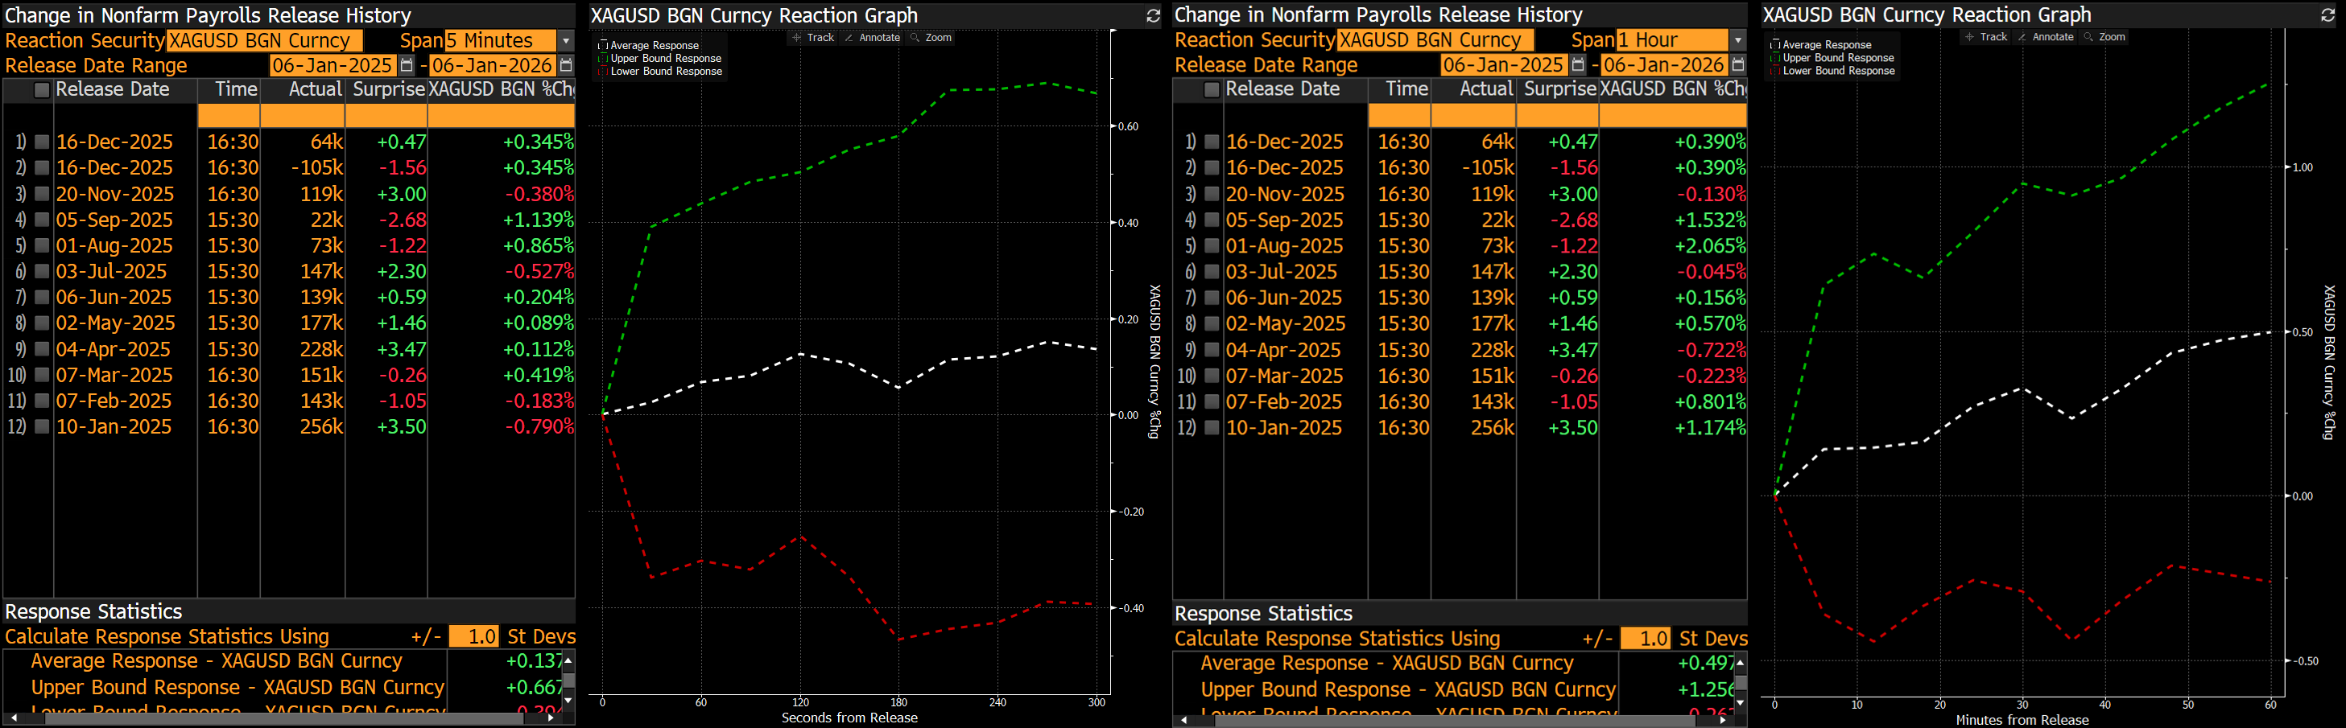Activate Track crosshair on 5 Minutes graph
Screen dimensions: 2346x728
click(x=797, y=37)
